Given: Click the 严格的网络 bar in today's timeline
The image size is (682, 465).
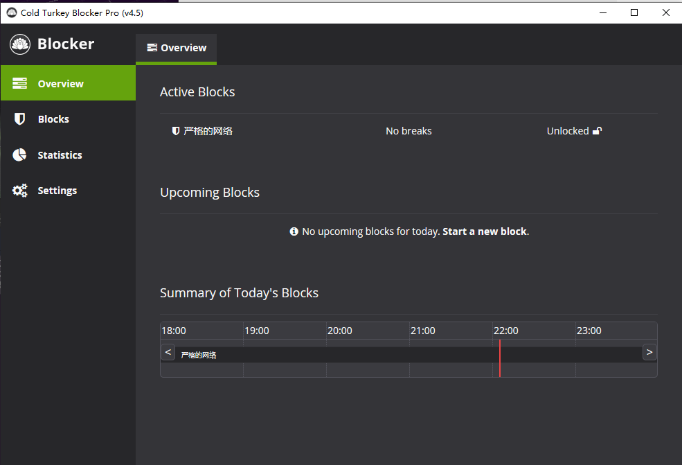Looking at the screenshot, I should tap(409, 355).
